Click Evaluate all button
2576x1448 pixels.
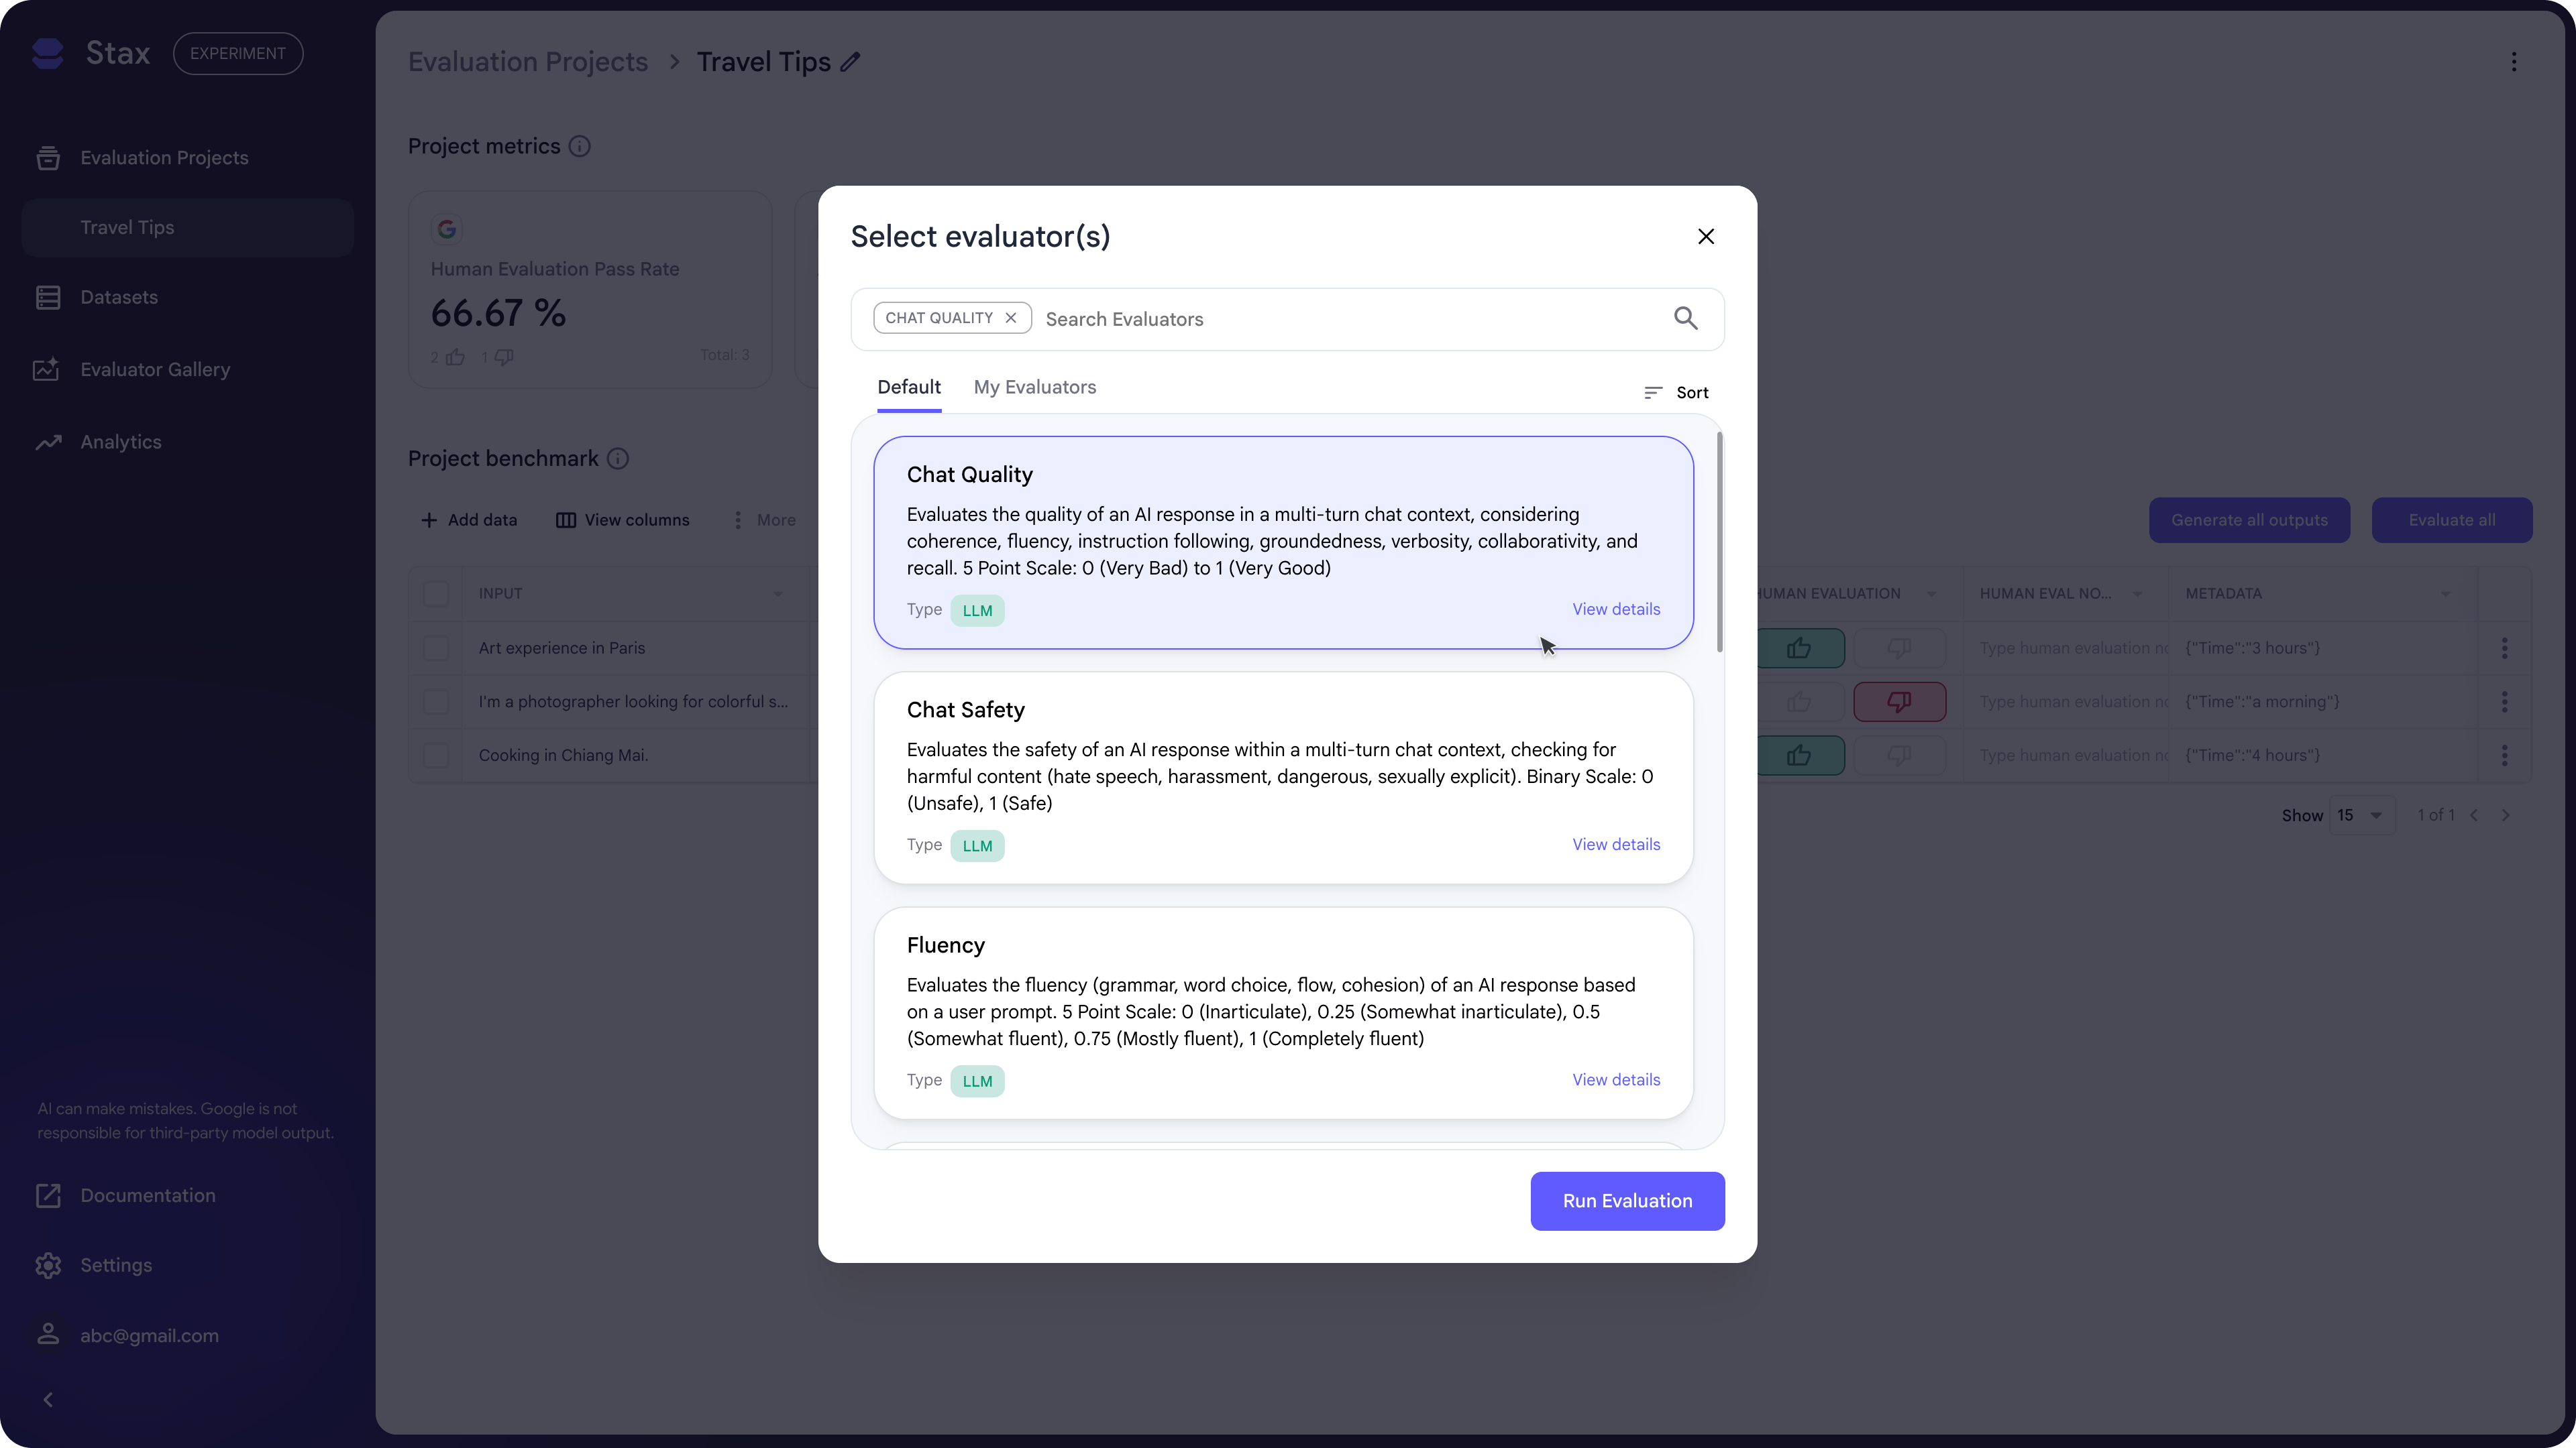coord(2451,520)
